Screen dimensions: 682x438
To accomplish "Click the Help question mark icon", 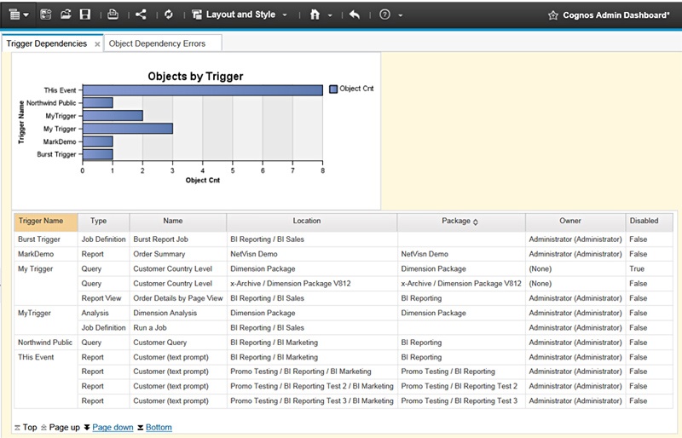I will tap(384, 14).
